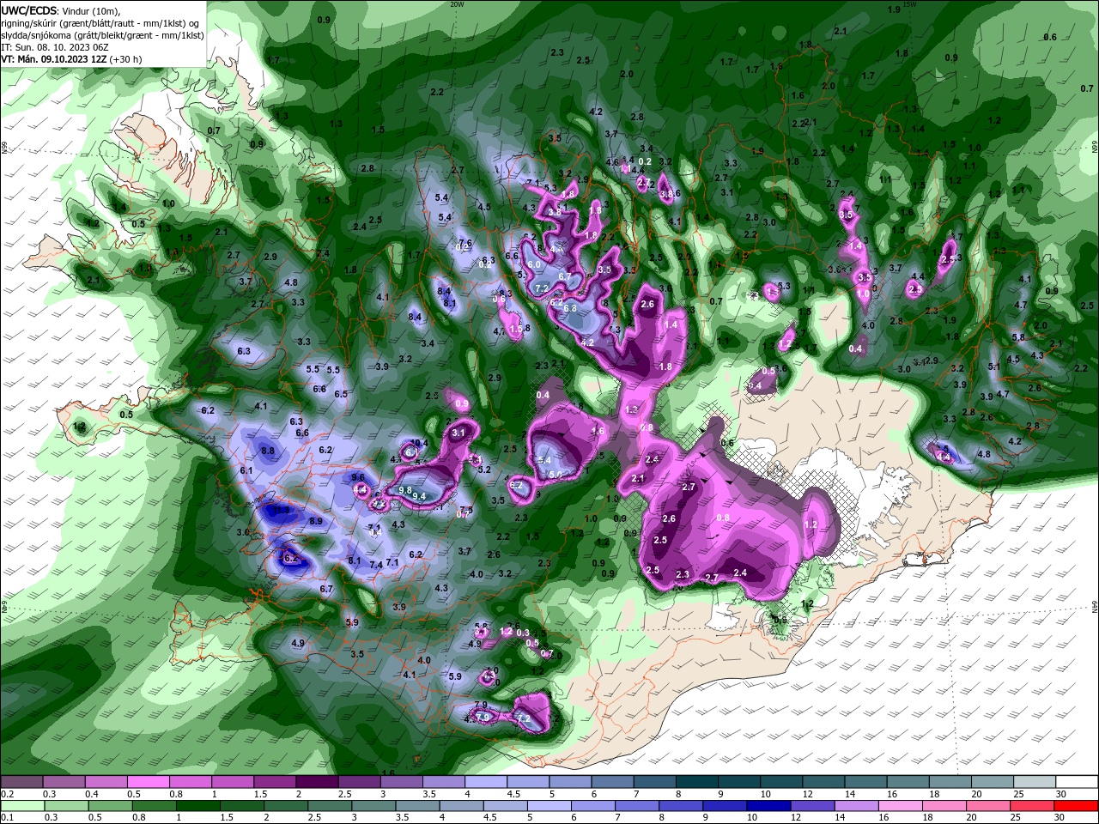The image size is (1099, 824).
Task: Pick the white top-row swatch labeled 30
Action: click(x=1078, y=782)
